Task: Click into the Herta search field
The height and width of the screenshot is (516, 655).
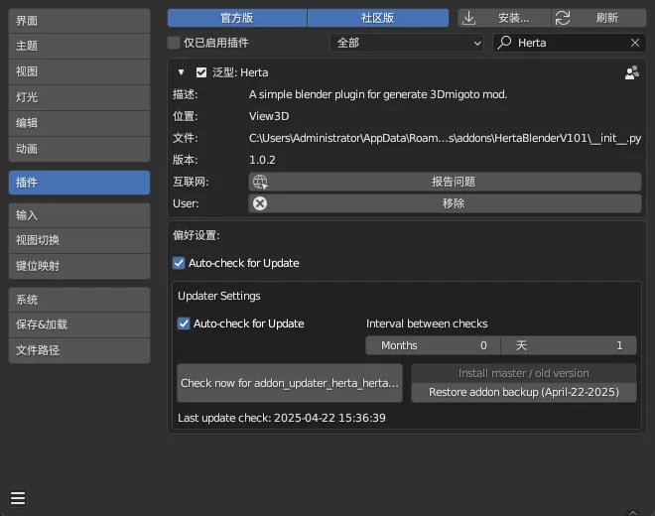Action: coord(570,43)
